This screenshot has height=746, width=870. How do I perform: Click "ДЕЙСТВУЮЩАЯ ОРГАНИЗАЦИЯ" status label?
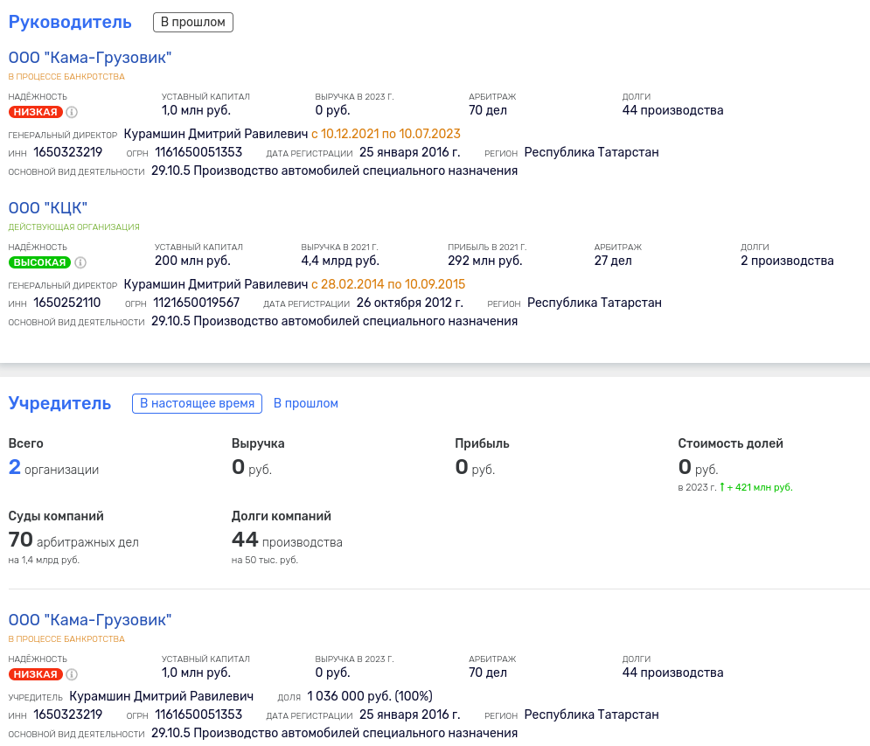(73, 227)
